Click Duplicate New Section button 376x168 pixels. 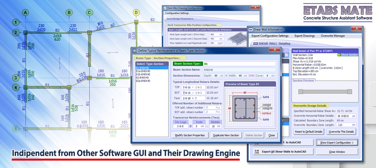(x=226, y=135)
